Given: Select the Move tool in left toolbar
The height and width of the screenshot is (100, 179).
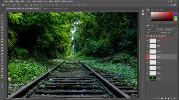Looking at the screenshot, I should (2, 12).
